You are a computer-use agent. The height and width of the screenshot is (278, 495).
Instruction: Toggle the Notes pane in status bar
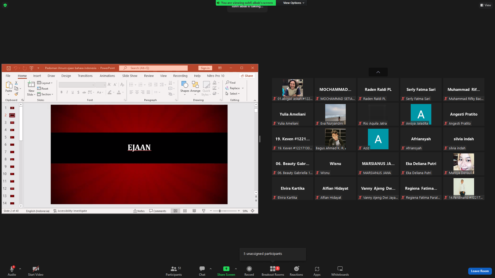pos(139,211)
